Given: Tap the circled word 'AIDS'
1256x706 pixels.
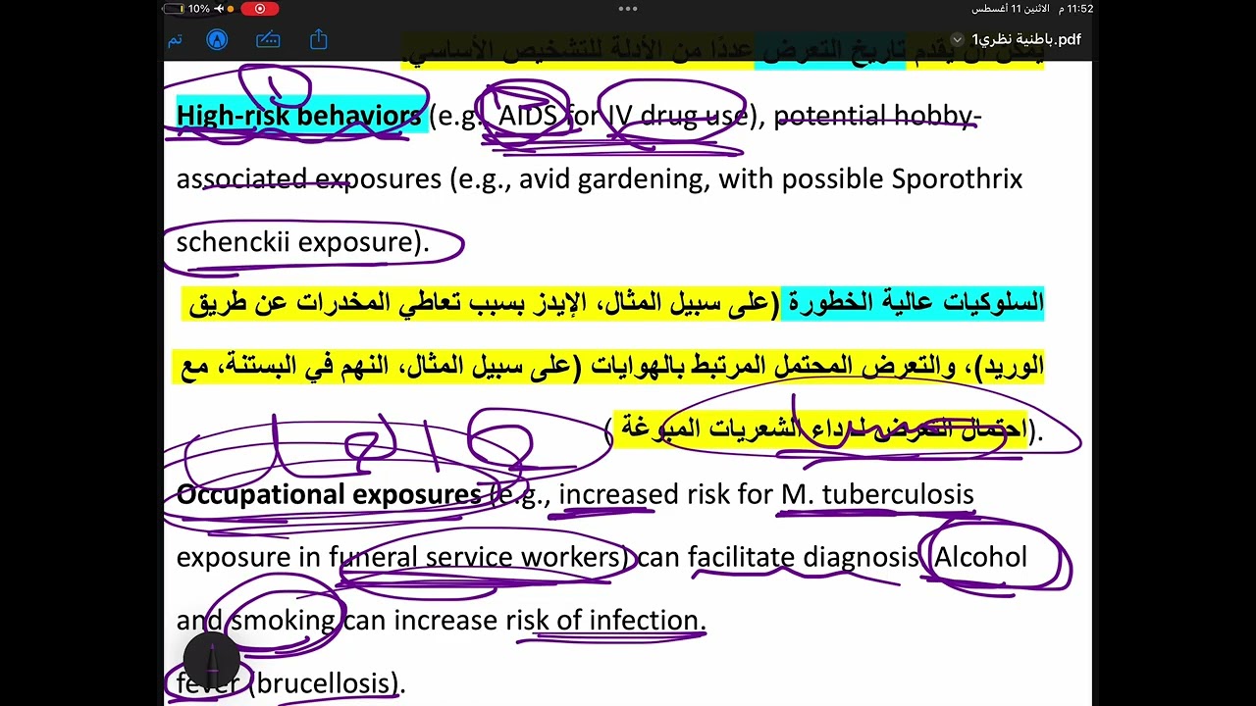Looking at the screenshot, I should (528, 116).
